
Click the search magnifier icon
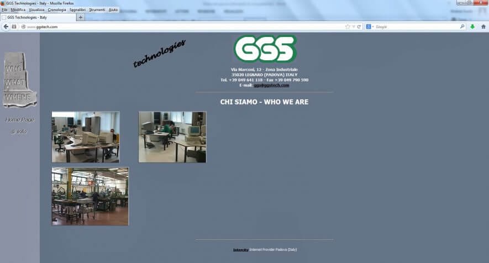click(x=462, y=27)
